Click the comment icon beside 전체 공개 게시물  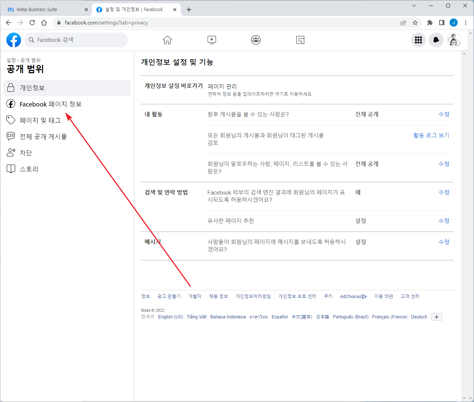click(11, 136)
